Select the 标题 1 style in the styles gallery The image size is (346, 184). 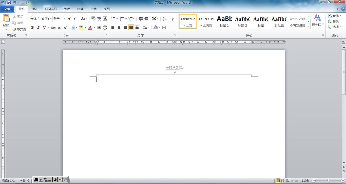tap(224, 21)
